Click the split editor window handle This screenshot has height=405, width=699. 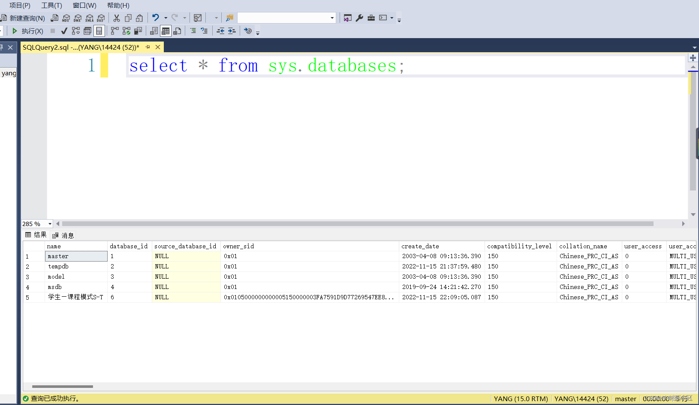coord(693,58)
